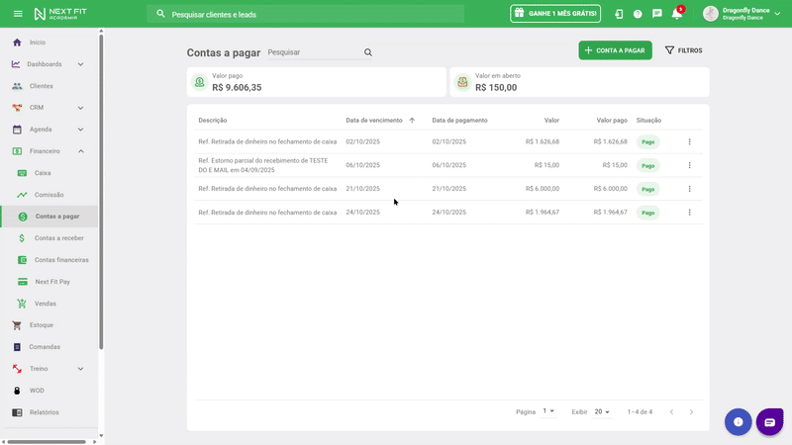Click the R$ 150,00 open value
The height and width of the screenshot is (445, 792).
point(496,87)
